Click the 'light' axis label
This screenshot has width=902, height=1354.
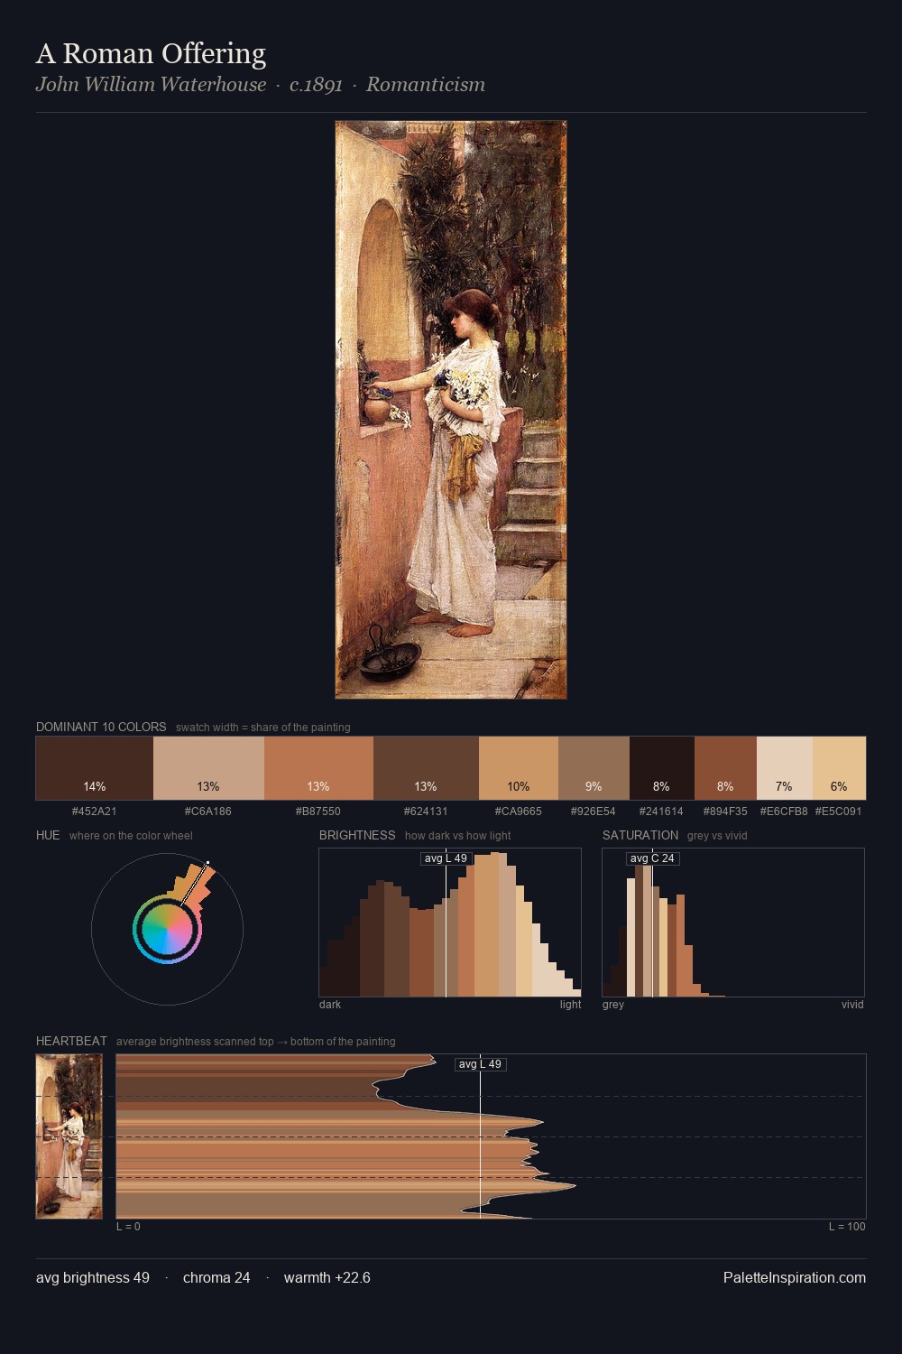571,1005
